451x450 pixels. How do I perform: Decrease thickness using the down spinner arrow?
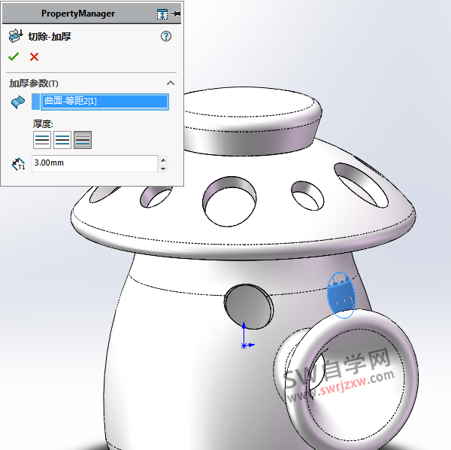click(164, 168)
